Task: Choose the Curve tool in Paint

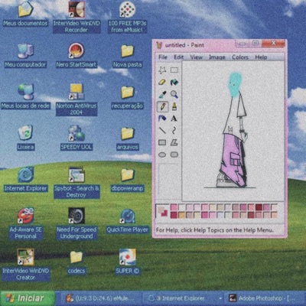Action: coord(174,130)
